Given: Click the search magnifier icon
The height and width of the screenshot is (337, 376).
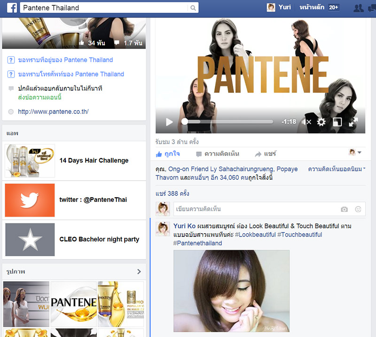Looking at the screenshot, I should [x=193, y=8].
